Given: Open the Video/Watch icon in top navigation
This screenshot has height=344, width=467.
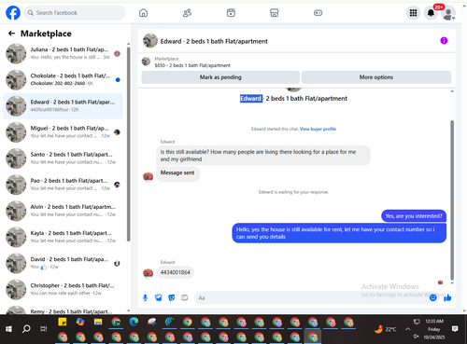Looking at the screenshot, I should [x=231, y=13].
